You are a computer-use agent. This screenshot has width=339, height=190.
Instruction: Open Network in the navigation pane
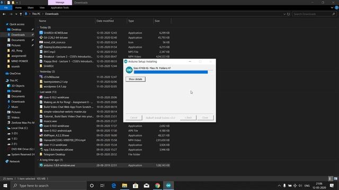14,161
